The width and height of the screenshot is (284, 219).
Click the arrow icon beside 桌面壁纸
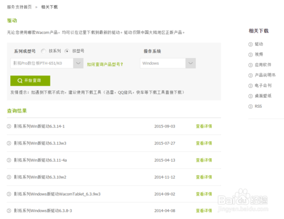[250, 96]
